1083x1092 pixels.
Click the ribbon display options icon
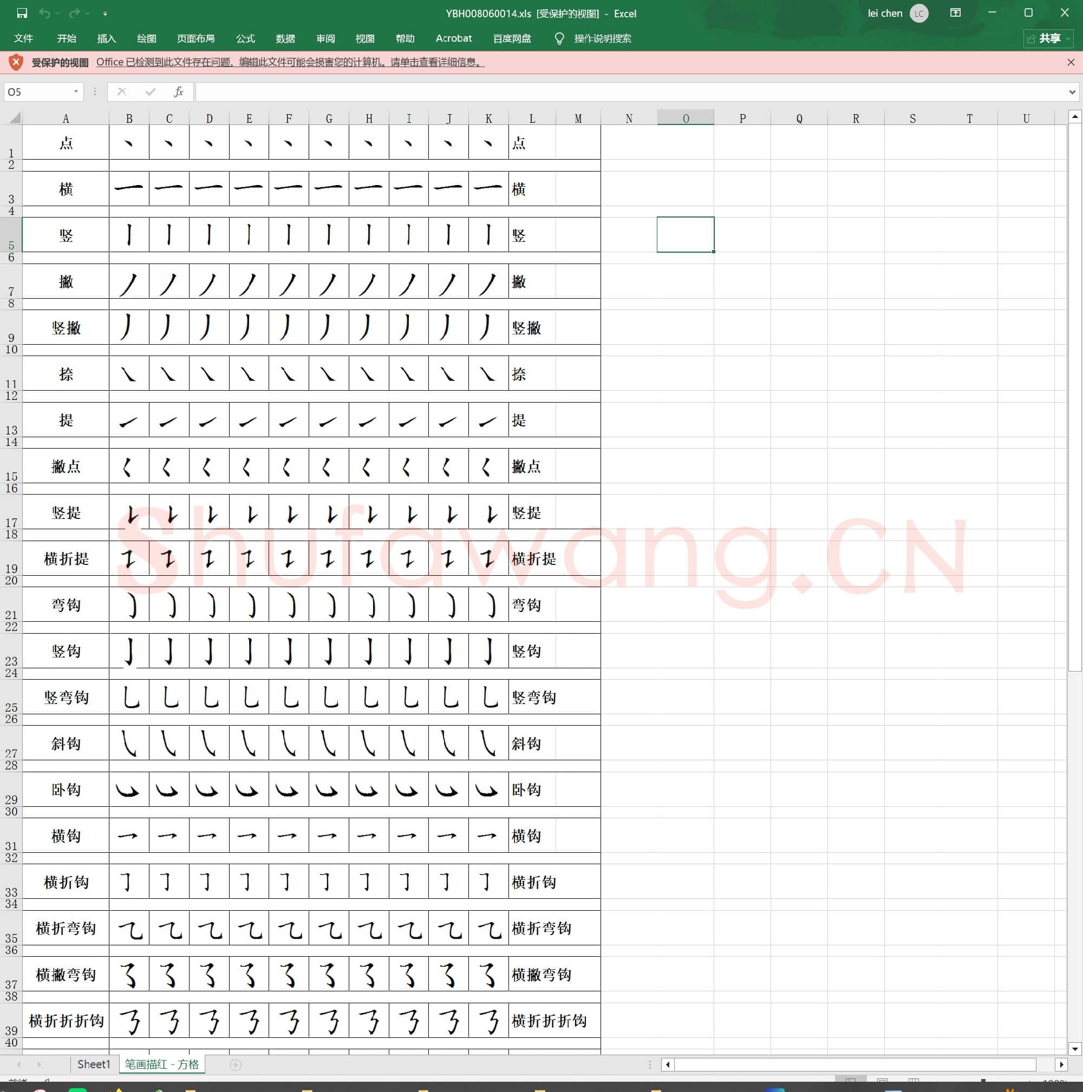tap(955, 13)
